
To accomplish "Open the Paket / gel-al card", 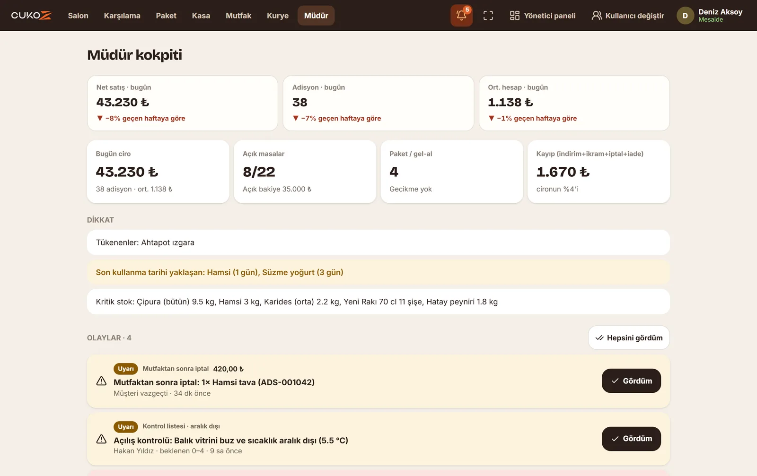I will 452,172.
